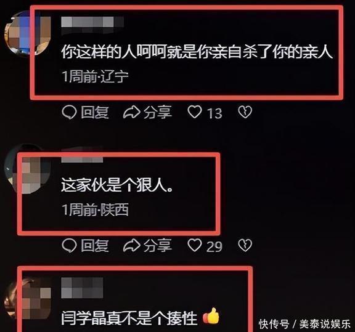Open the third commenter's avatar profile

[x=28, y=299]
